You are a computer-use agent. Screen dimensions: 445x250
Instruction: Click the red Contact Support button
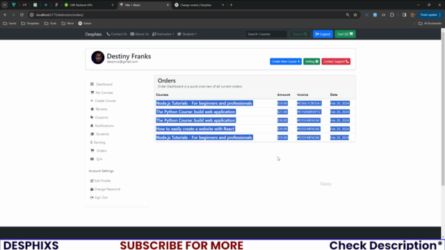(x=336, y=61)
